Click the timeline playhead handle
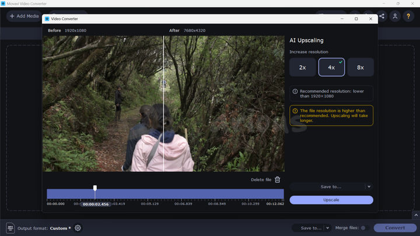Viewport: 420px width, 236px height. click(95, 188)
